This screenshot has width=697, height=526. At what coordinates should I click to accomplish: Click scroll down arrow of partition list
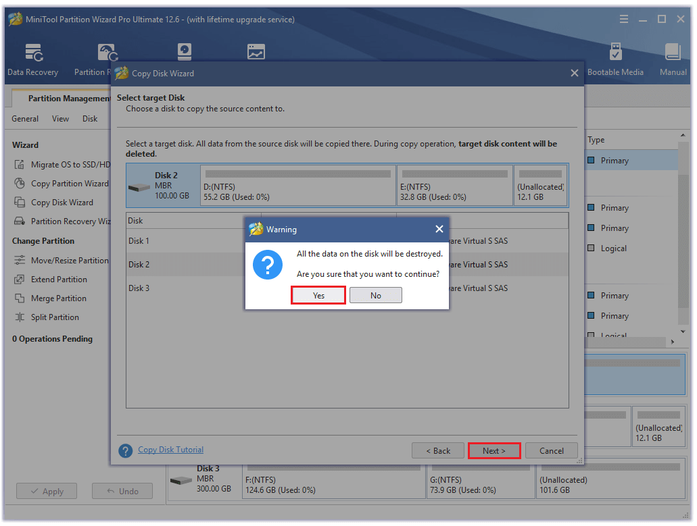[x=683, y=332]
